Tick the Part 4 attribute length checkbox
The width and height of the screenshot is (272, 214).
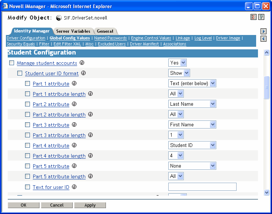pos(27,156)
